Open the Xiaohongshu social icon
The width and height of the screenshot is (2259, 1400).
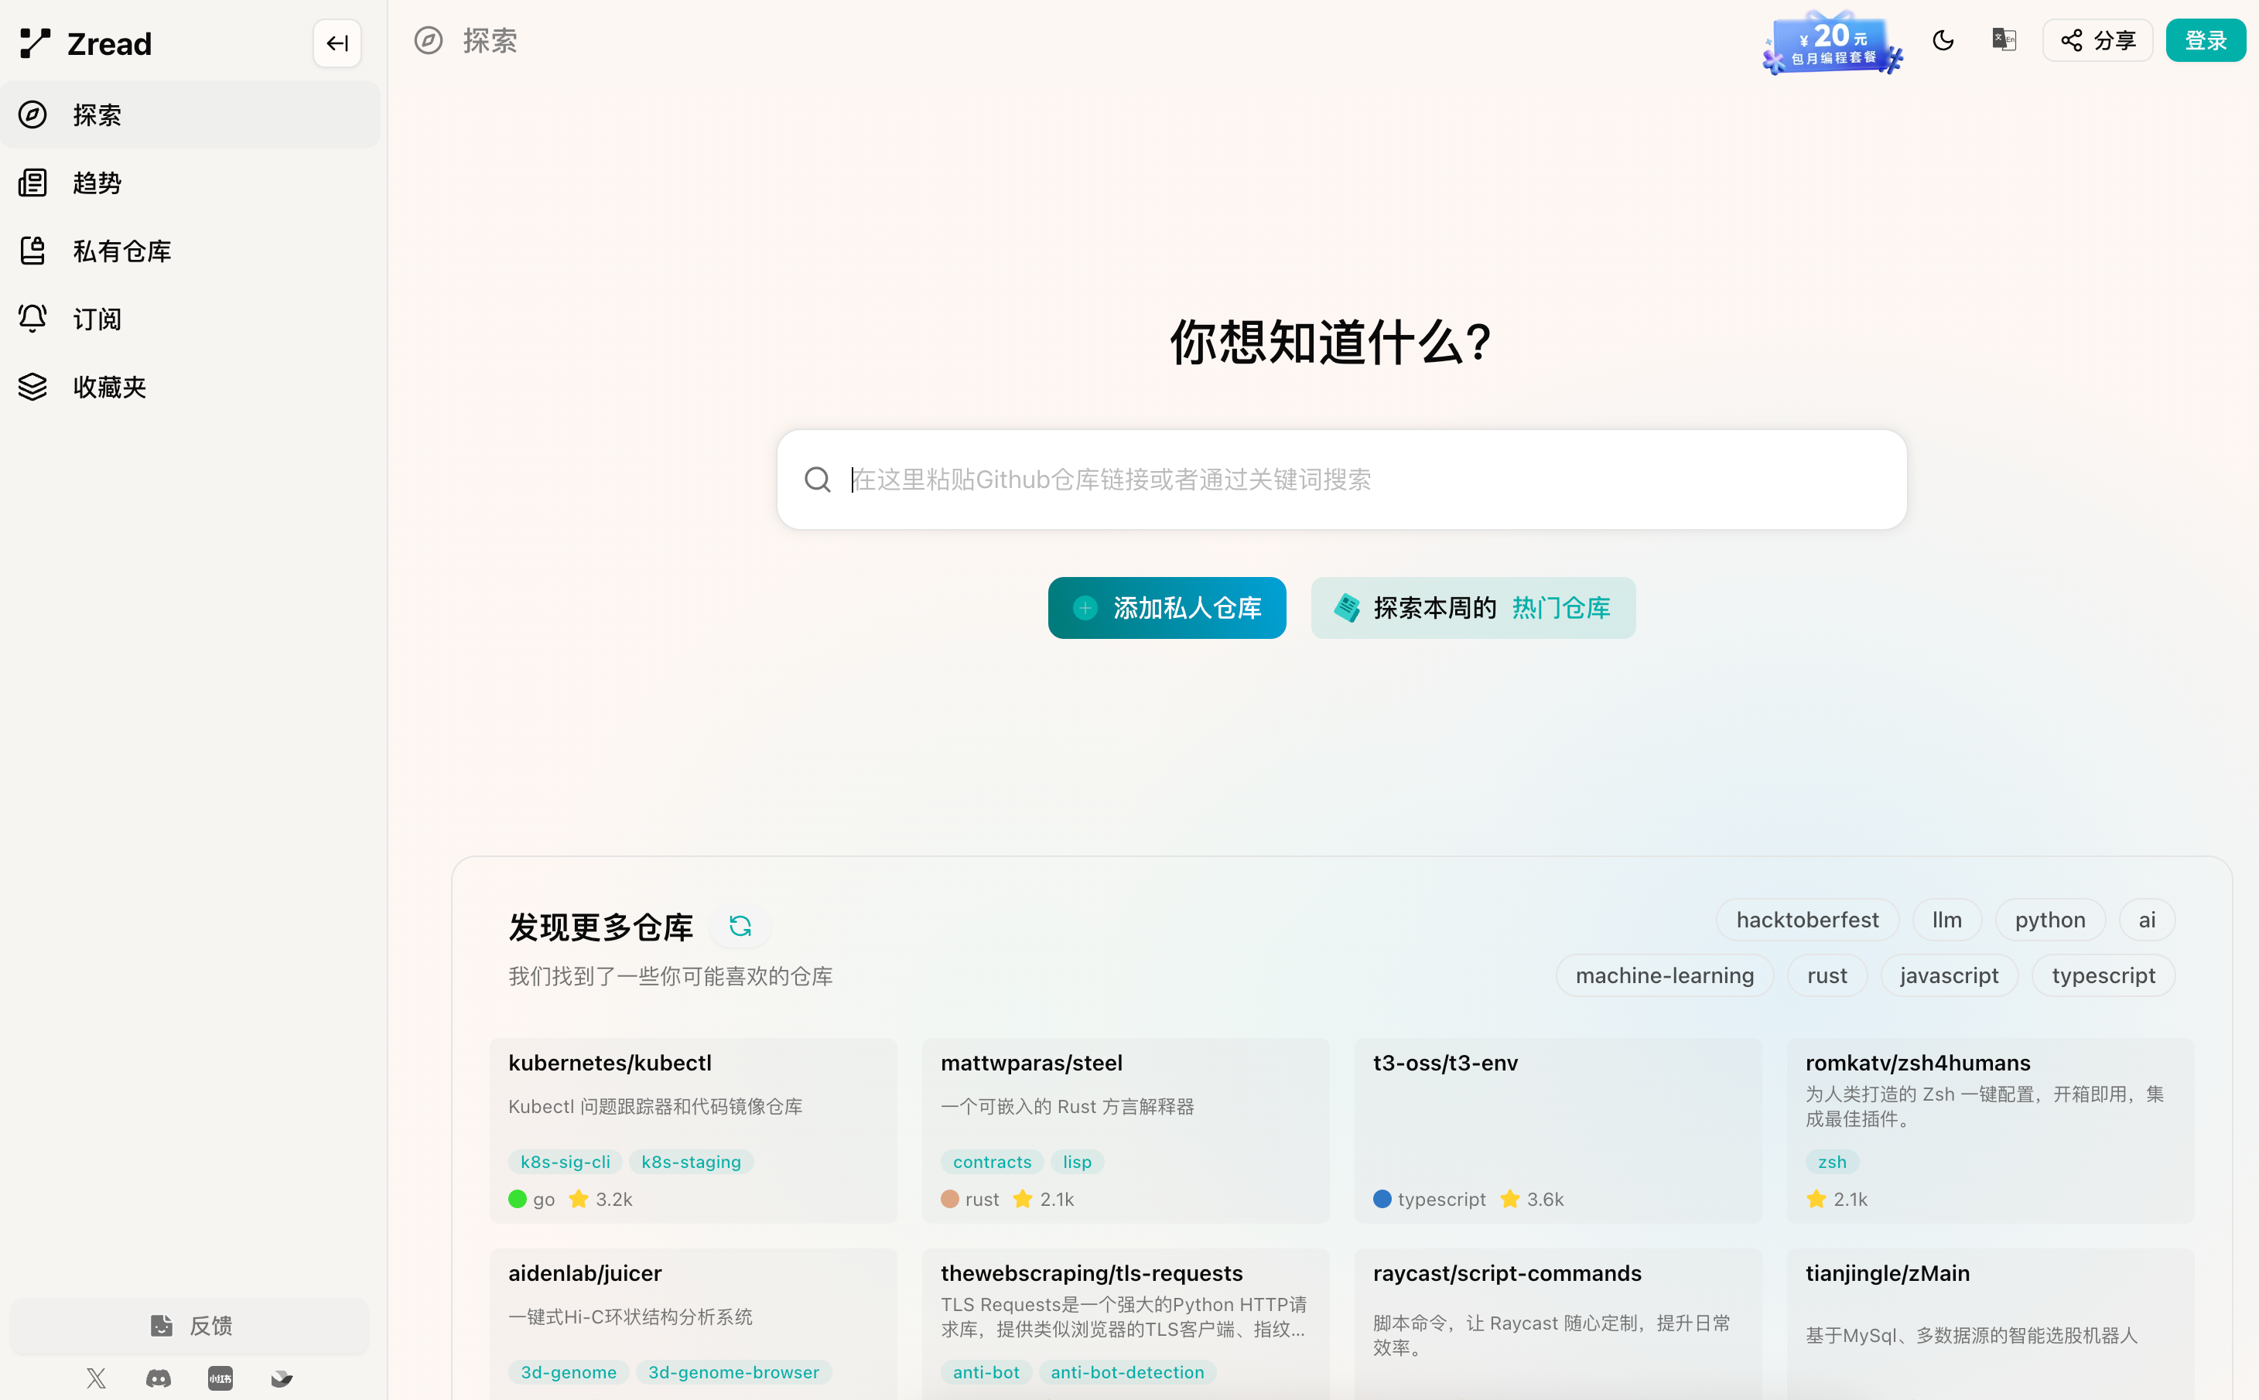pos(220,1378)
